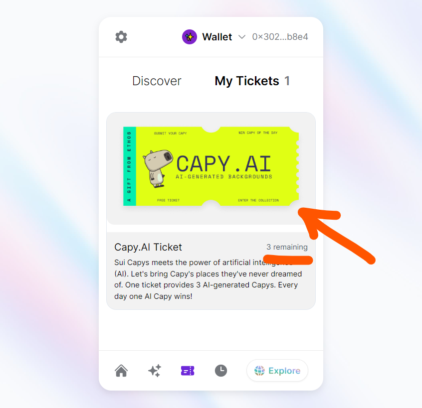Open the Explore button
Viewport: 422px width, 408px height.
277,371
